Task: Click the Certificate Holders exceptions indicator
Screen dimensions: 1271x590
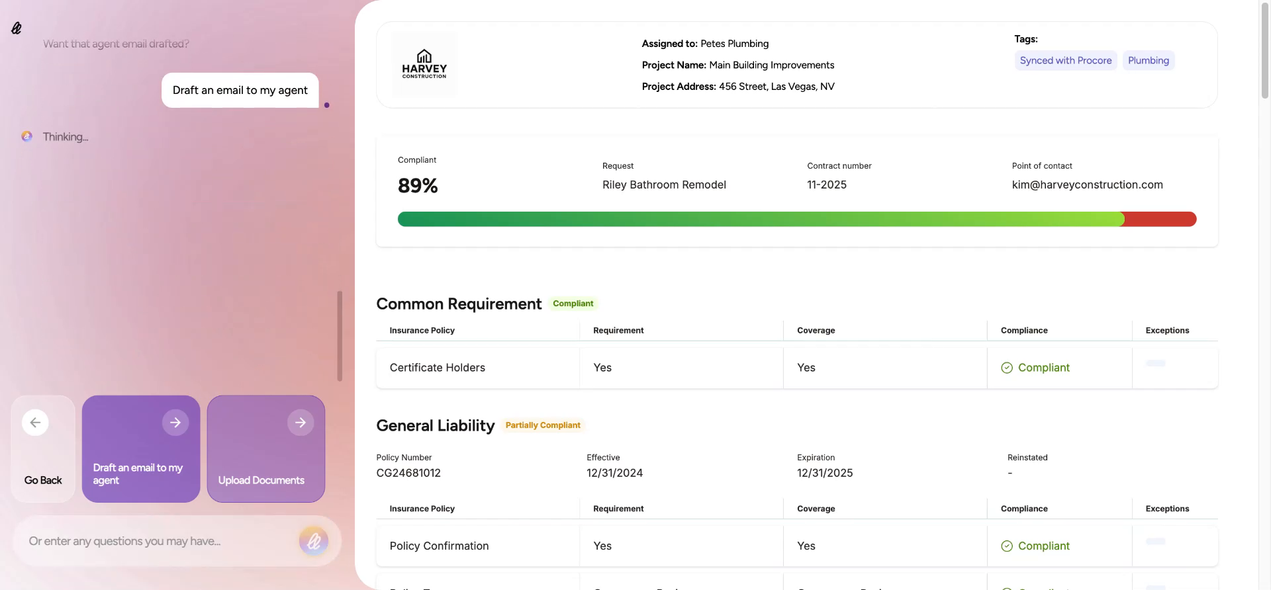Action: pyautogui.click(x=1155, y=363)
